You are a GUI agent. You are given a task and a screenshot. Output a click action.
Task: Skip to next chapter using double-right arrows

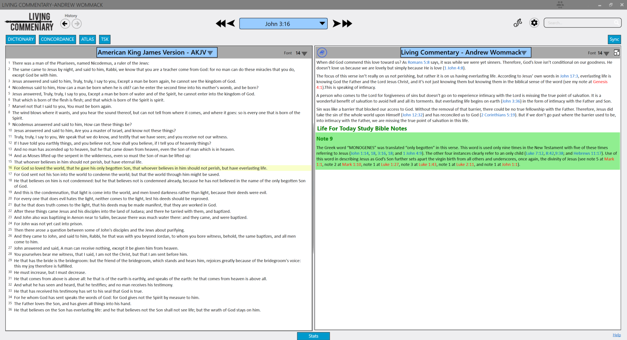click(x=347, y=24)
